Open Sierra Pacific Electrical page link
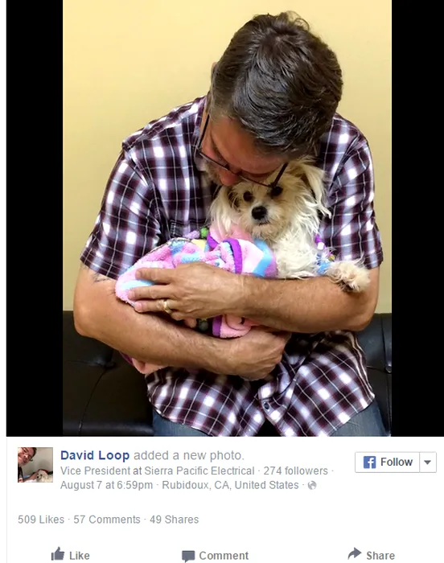 click(x=199, y=471)
